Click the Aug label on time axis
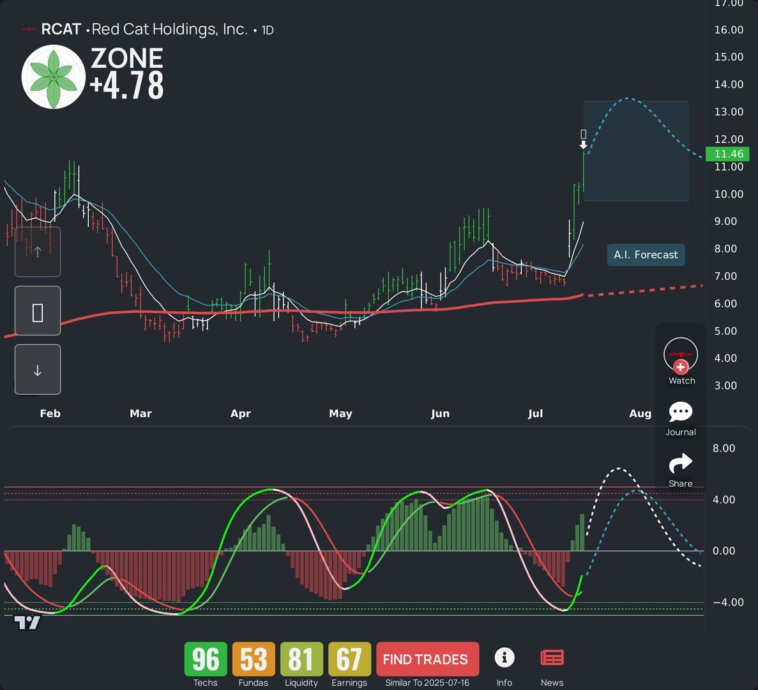The width and height of the screenshot is (758, 690). 640,414
